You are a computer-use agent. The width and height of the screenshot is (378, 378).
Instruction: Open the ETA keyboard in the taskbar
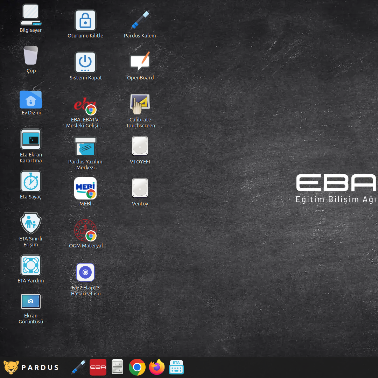coord(176,367)
